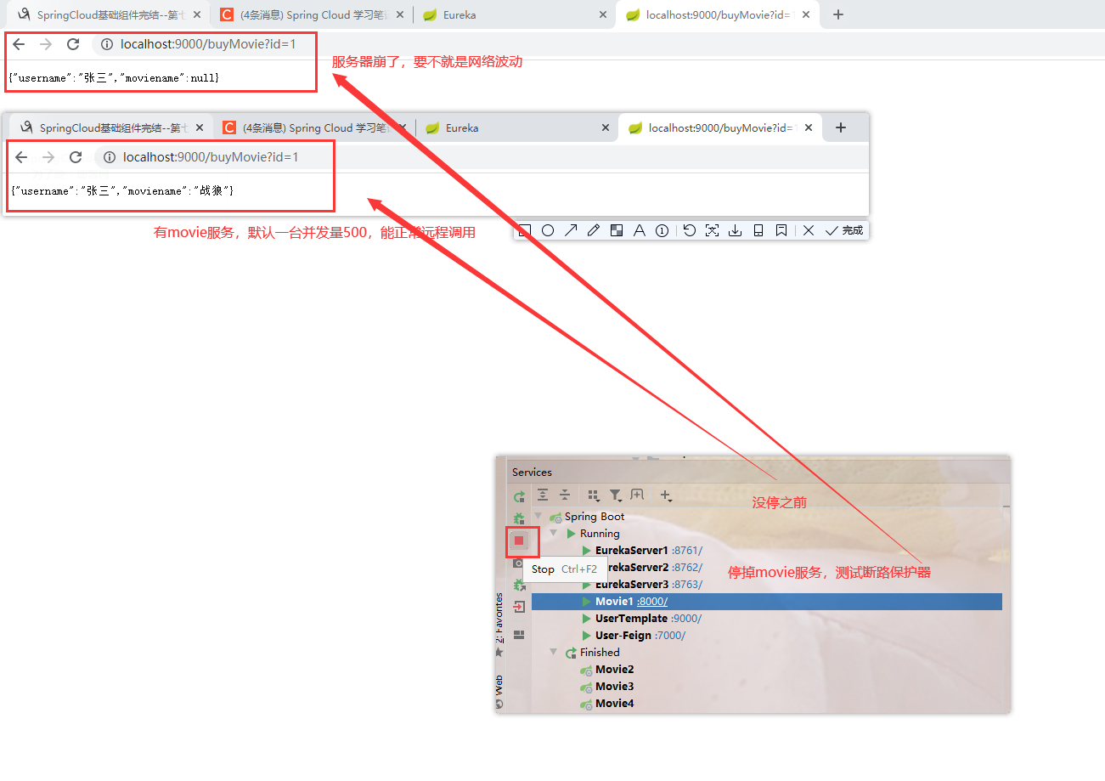Open the Services filter dropdown

[x=616, y=495]
